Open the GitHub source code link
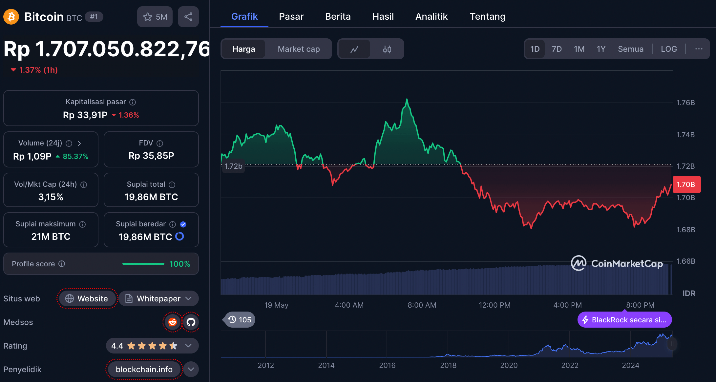716x382 pixels. point(191,322)
